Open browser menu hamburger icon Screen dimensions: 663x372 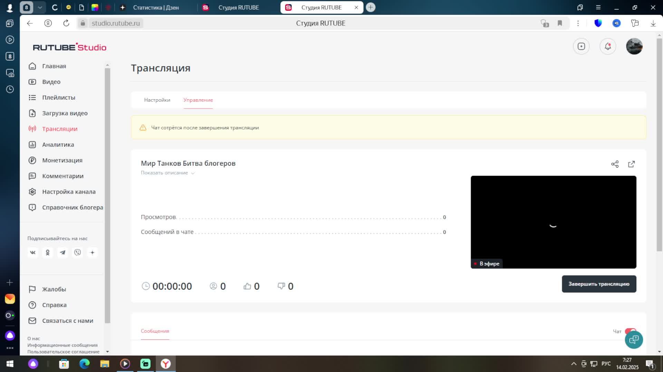[x=598, y=7]
